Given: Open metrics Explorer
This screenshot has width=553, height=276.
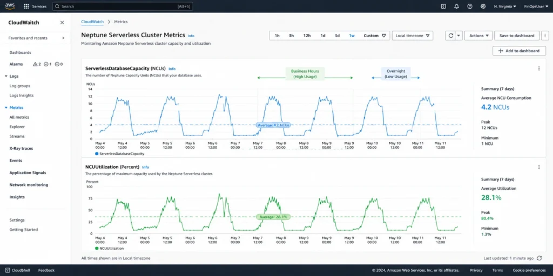Looking at the screenshot, I should (x=17, y=127).
